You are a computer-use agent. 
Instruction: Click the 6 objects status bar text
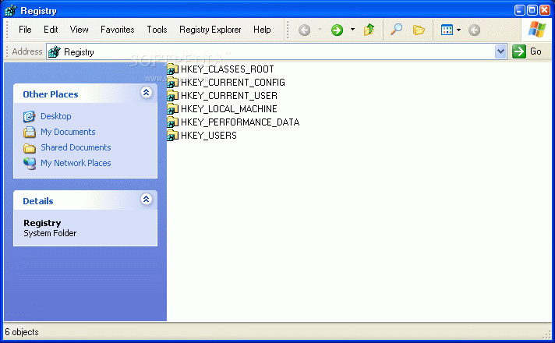point(22,332)
